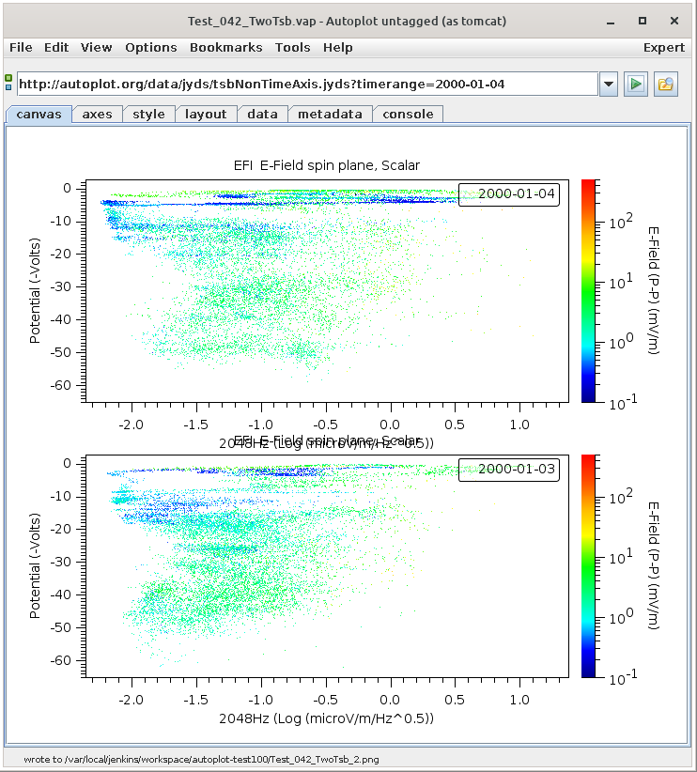Minimize the Autoplot window
This screenshot has height=772, width=697.
pos(613,21)
